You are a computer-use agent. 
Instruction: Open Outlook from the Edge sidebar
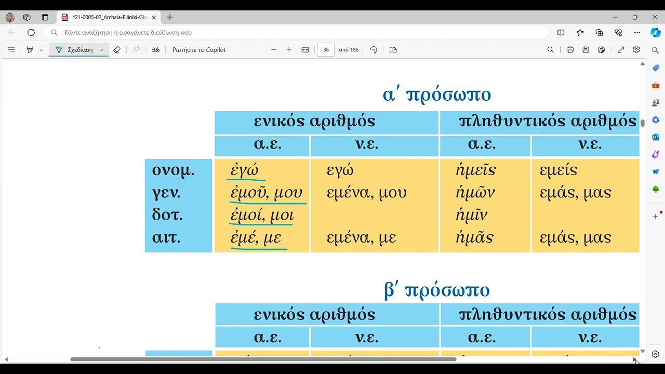[656, 137]
